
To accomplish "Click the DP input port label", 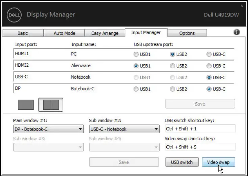I will click(x=18, y=88).
